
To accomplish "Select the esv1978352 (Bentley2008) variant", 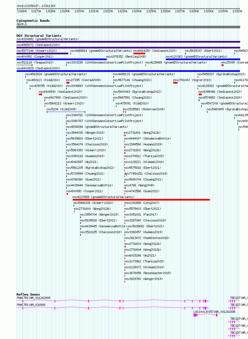I will [x=127, y=57].
